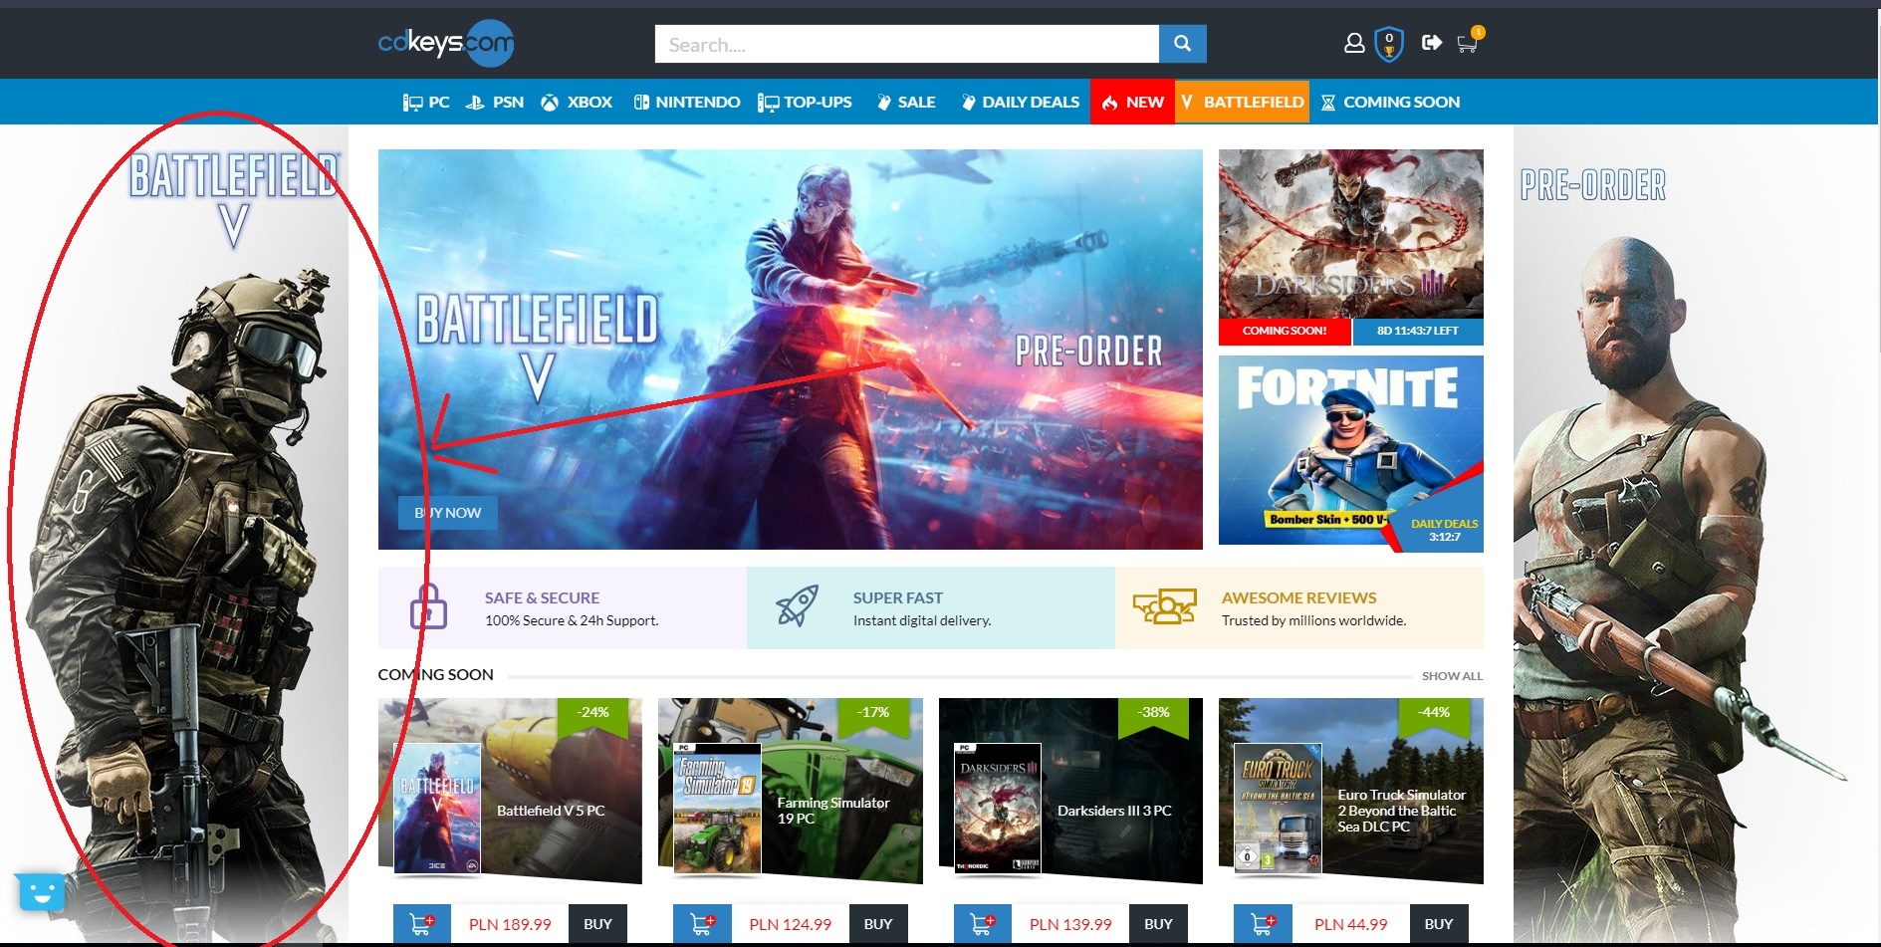Go to DAILY DEALS
Screen dimensions: 1881x947
tap(1020, 102)
